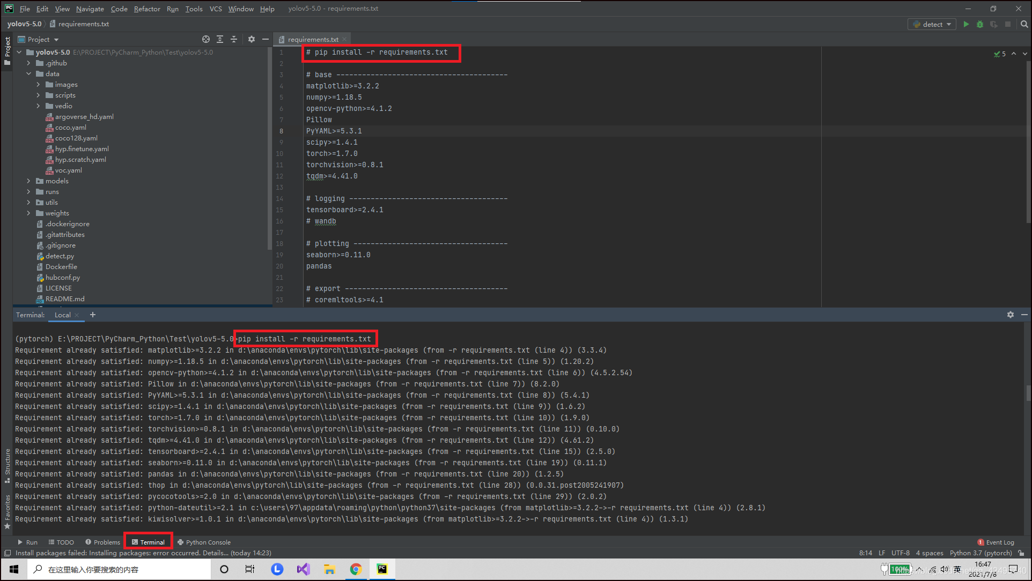Screen dimensions: 1032x581
Task: Open terminal panel settings gear
Action: (x=1011, y=315)
